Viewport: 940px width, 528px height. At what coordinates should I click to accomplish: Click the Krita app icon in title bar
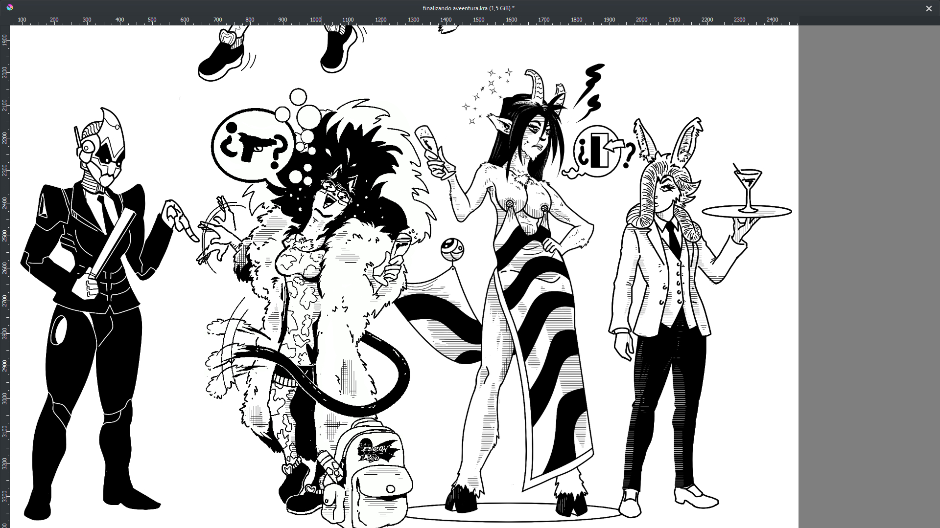10,7
